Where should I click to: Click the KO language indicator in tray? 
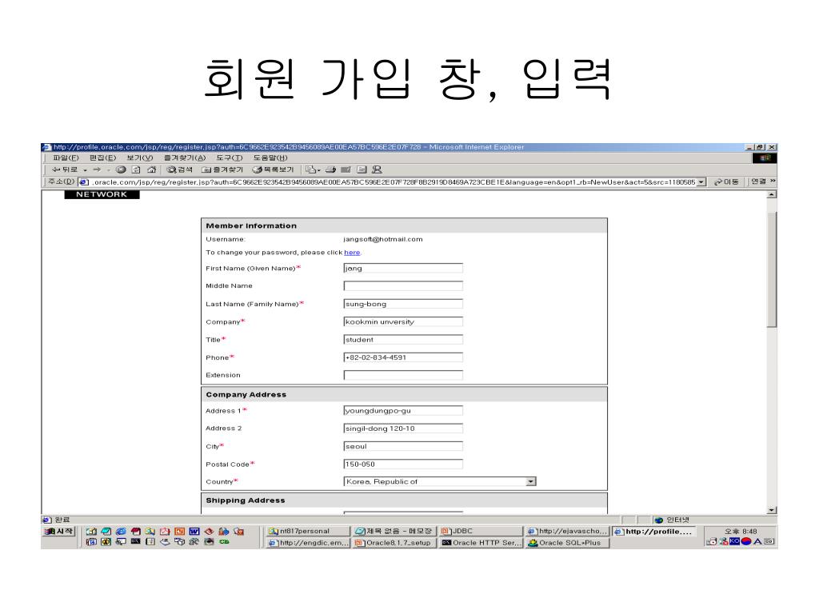click(x=734, y=541)
